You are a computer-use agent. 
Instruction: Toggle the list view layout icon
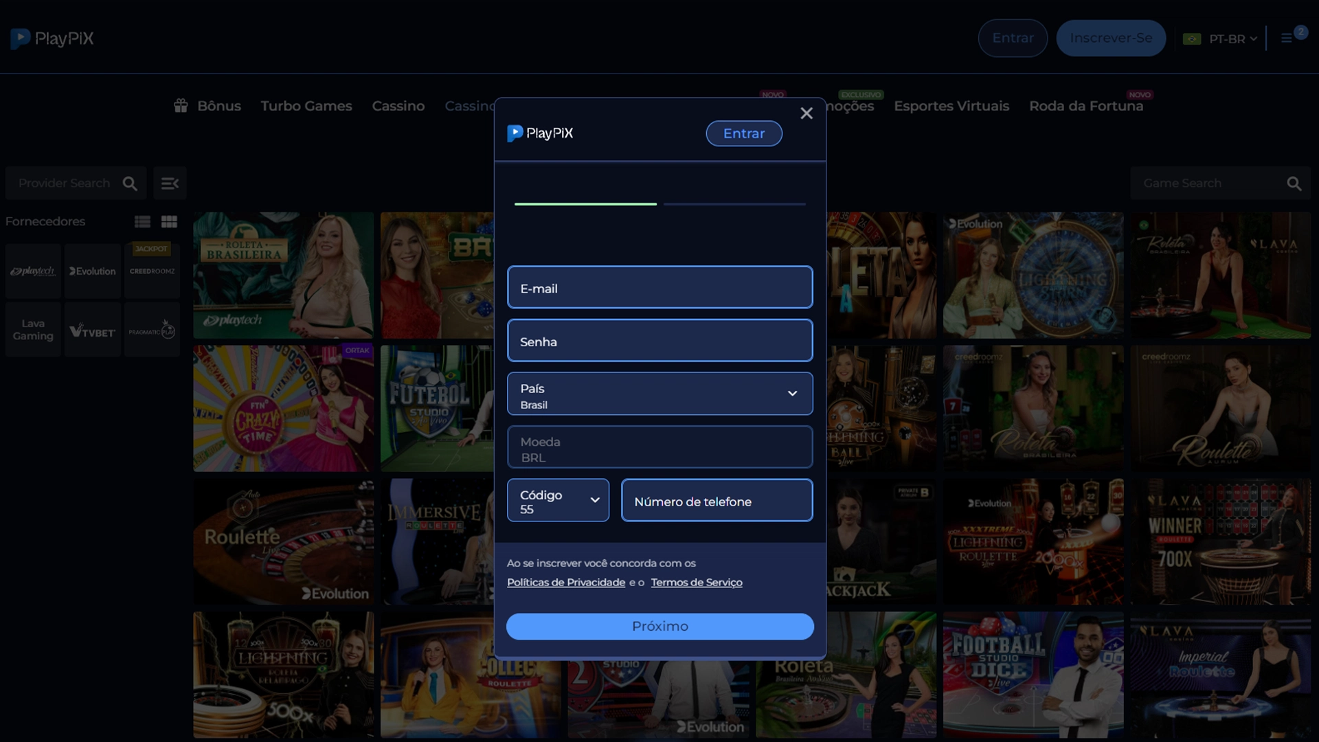pos(142,221)
